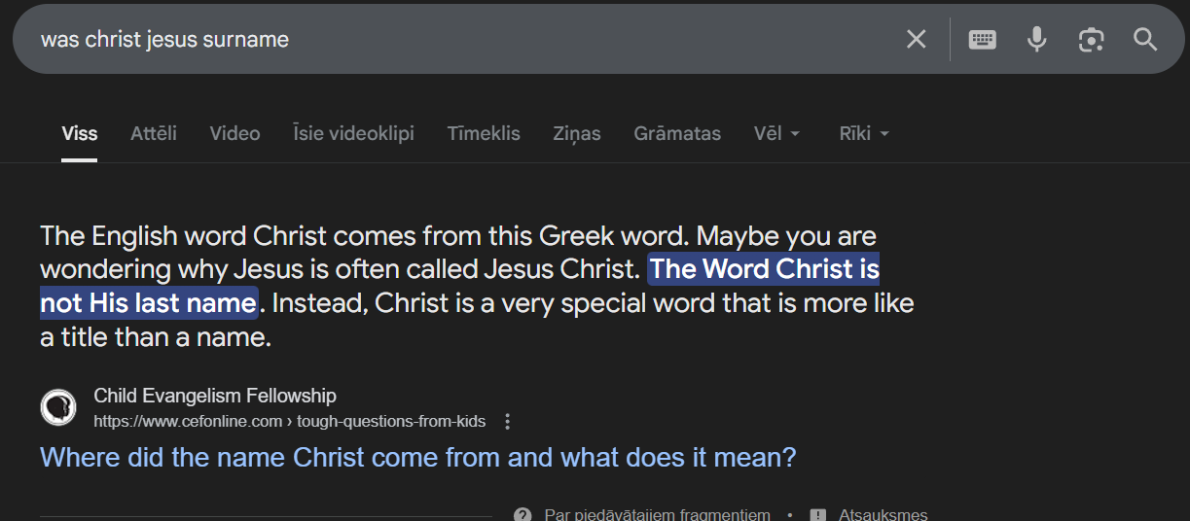Switch to the Attēli images tab
Image resolution: width=1190 pixels, height=521 pixels.
click(154, 134)
